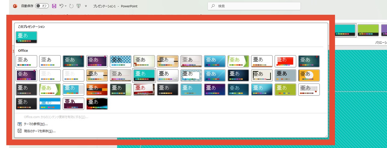The image size is (387, 148).
Task: Click the PowerPoint app logo icon
Action: tap(15, 6)
